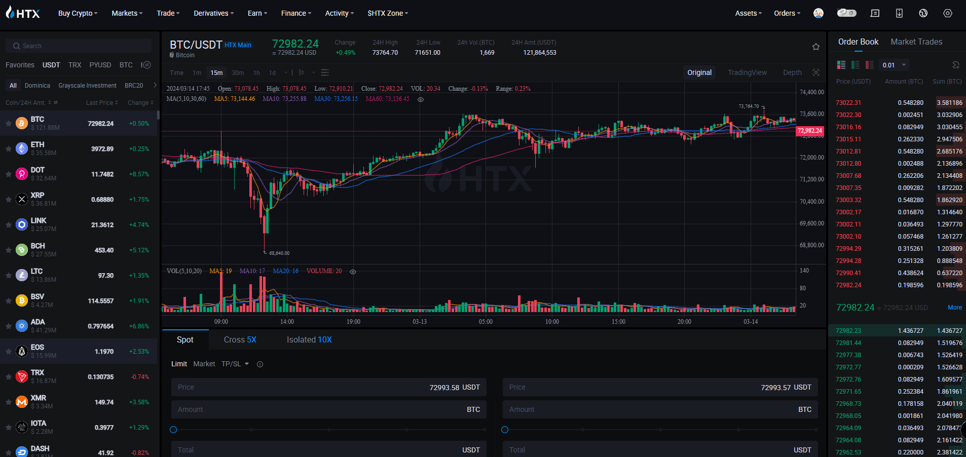Open the chart indicators list icon
Image resolution: width=966 pixels, height=457 pixels.
pyautogui.click(x=325, y=72)
